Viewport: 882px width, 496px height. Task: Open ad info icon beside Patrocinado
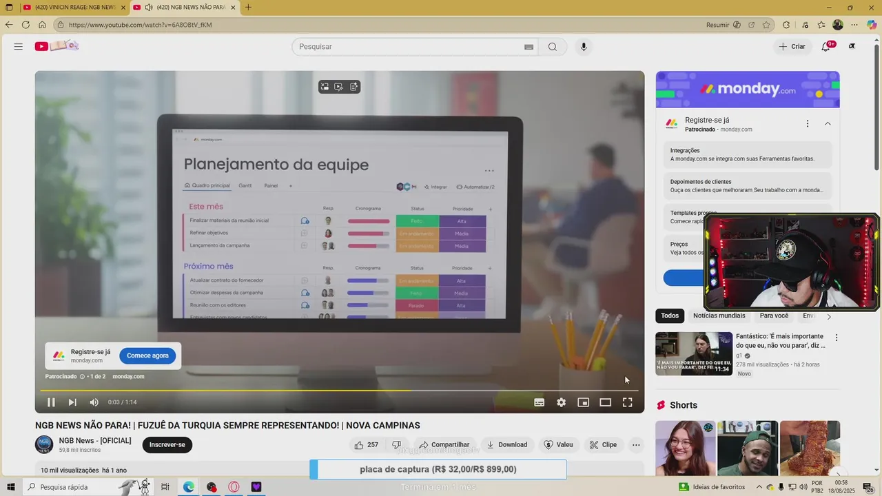(82, 377)
